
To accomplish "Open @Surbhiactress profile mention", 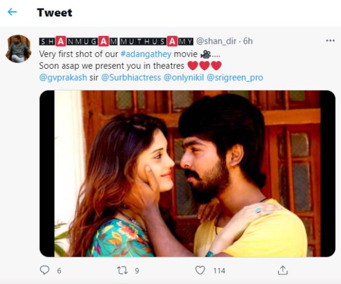I will click(131, 77).
